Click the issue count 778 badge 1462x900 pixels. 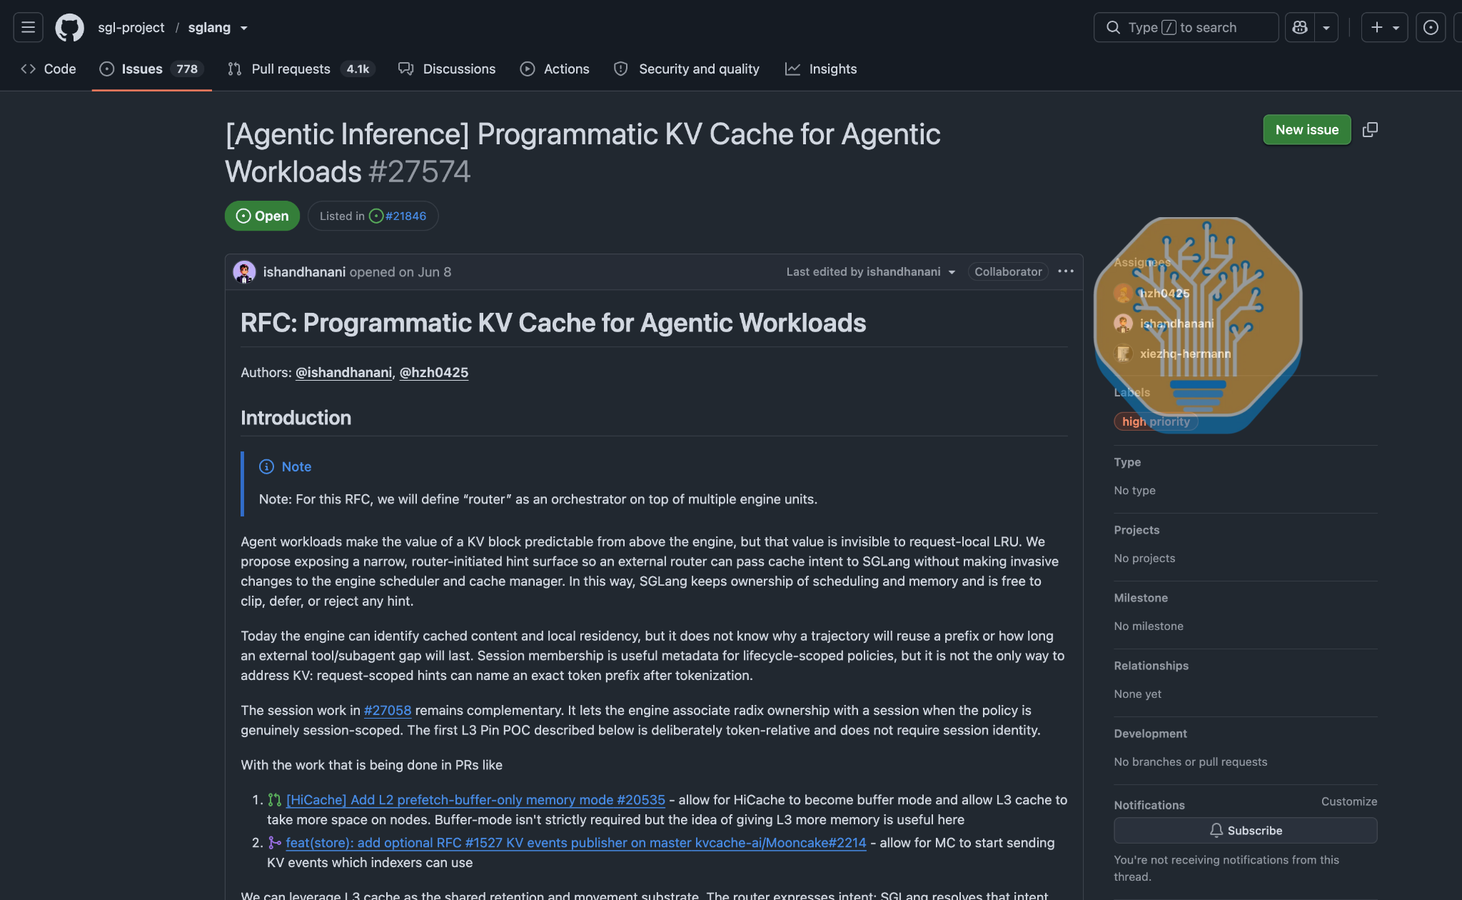(x=187, y=69)
